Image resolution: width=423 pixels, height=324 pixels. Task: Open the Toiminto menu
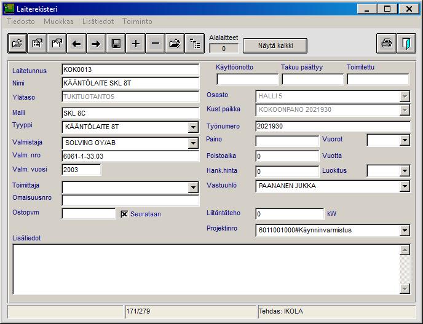click(x=137, y=22)
